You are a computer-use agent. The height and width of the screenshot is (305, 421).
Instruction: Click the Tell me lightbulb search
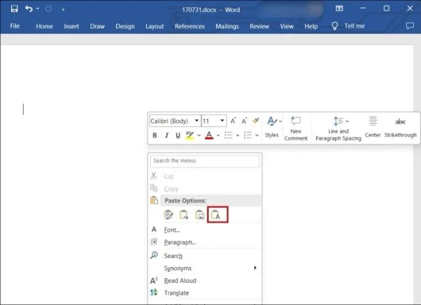(348, 26)
